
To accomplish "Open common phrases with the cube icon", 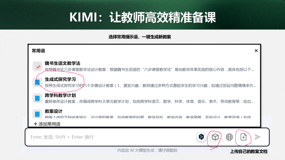I will click(x=215, y=137).
